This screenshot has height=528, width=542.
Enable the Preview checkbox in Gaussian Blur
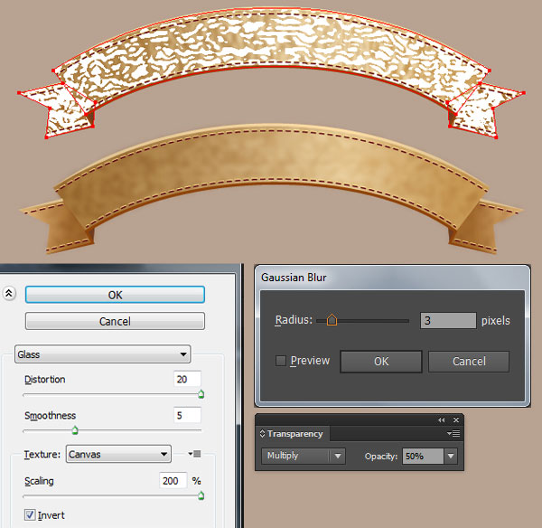(x=281, y=361)
